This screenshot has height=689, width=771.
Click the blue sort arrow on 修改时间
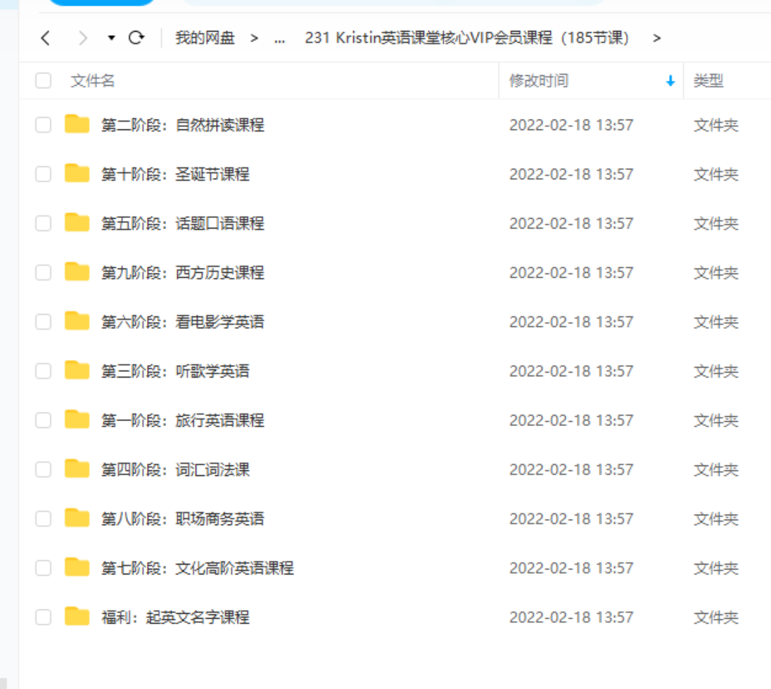pos(670,81)
